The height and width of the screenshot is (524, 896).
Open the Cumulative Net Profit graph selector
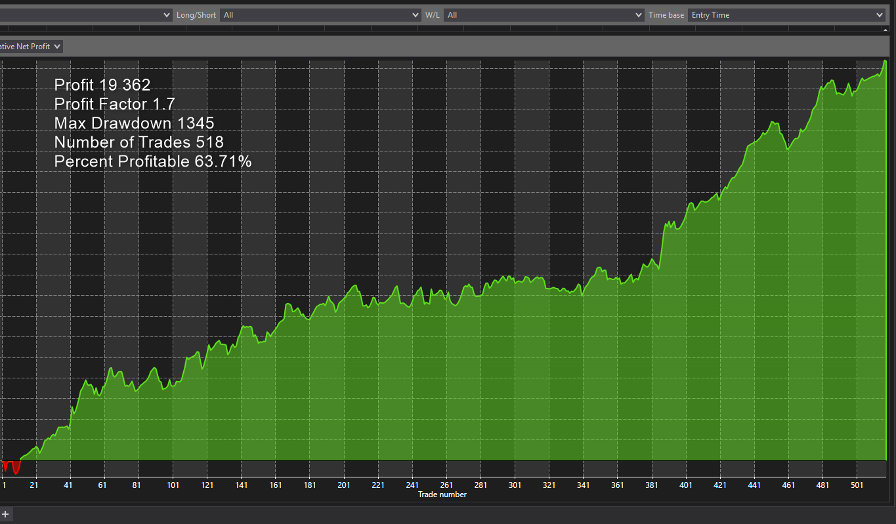click(31, 47)
